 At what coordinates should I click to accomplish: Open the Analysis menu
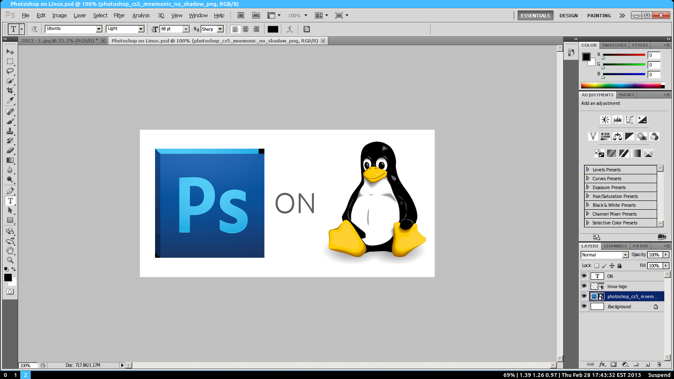point(141,16)
